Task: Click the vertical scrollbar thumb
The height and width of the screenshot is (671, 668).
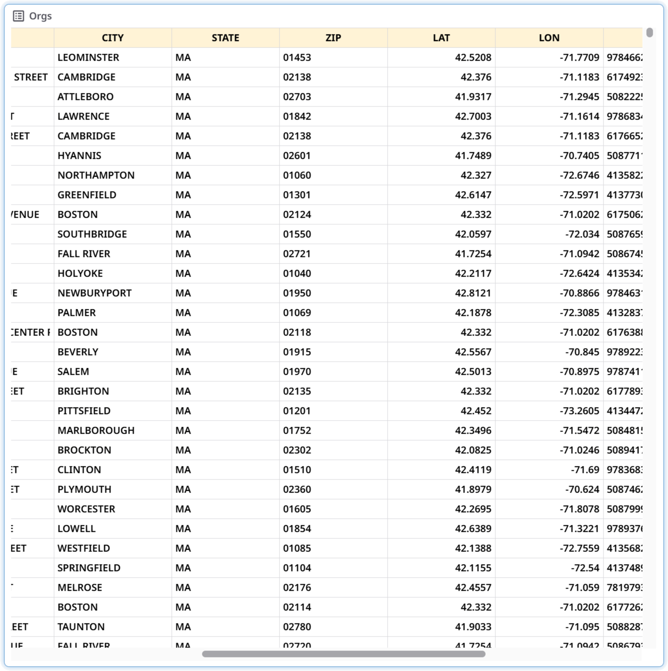Action: click(x=650, y=33)
